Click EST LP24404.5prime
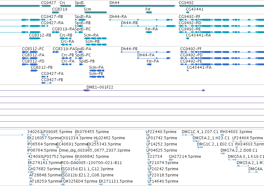Screen dimensions: 264x186 pyautogui.click(x=248, y=141)
